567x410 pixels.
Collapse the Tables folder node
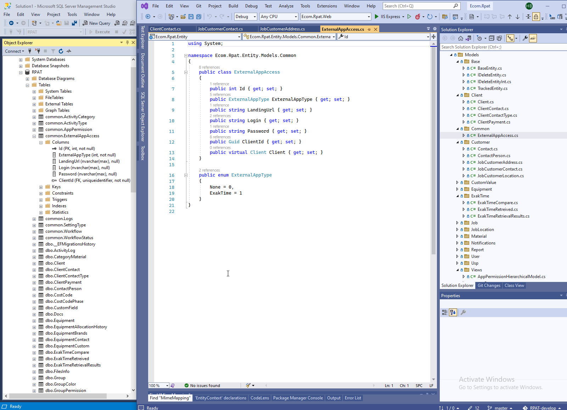(27, 85)
